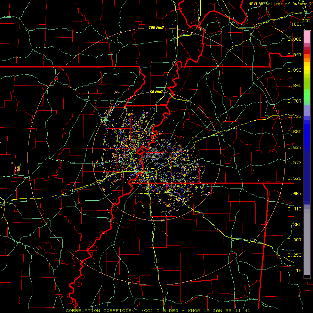
Task: Click the gray segment of the color bar
Action: tap(307, 242)
